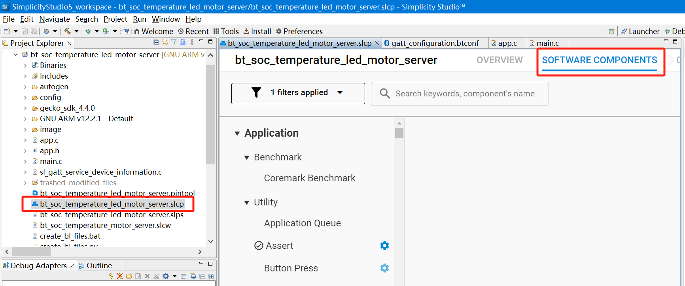Click the Welcome toolbar button
Viewport: 685px width, 286px height.
tap(153, 31)
